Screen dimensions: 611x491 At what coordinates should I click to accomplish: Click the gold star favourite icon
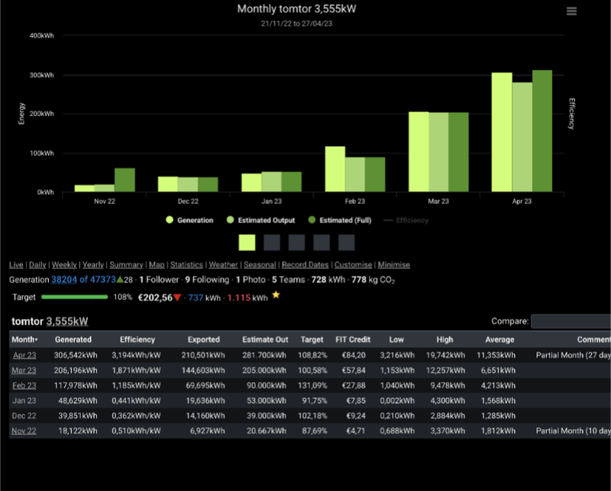click(x=276, y=295)
